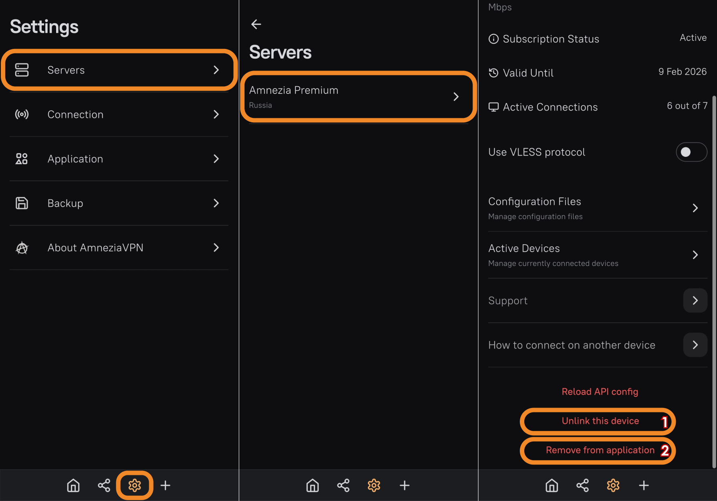Open the Servers settings menu item
This screenshot has height=501, width=717.
pos(119,70)
